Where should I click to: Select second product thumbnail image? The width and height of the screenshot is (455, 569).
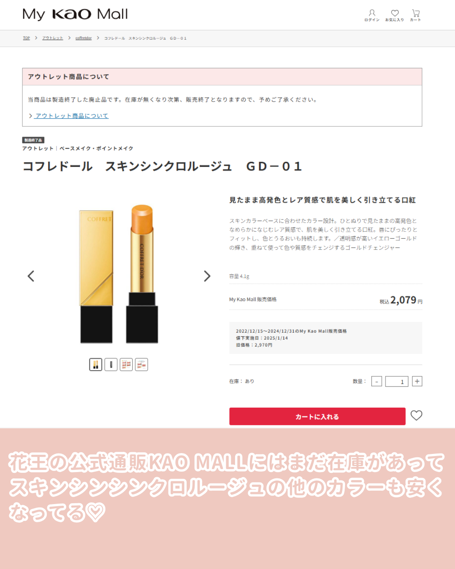click(x=111, y=365)
